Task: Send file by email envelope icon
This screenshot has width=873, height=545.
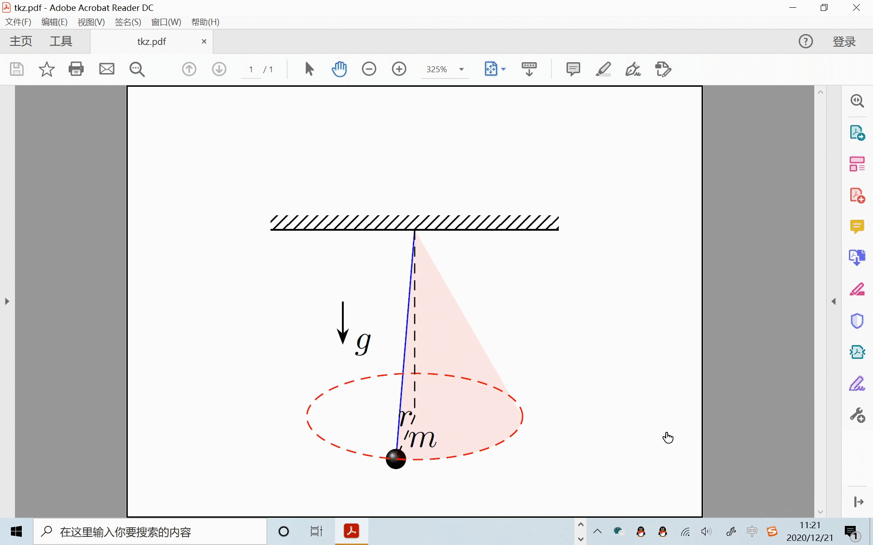Action: pyautogui.click(x=107, y=69)
